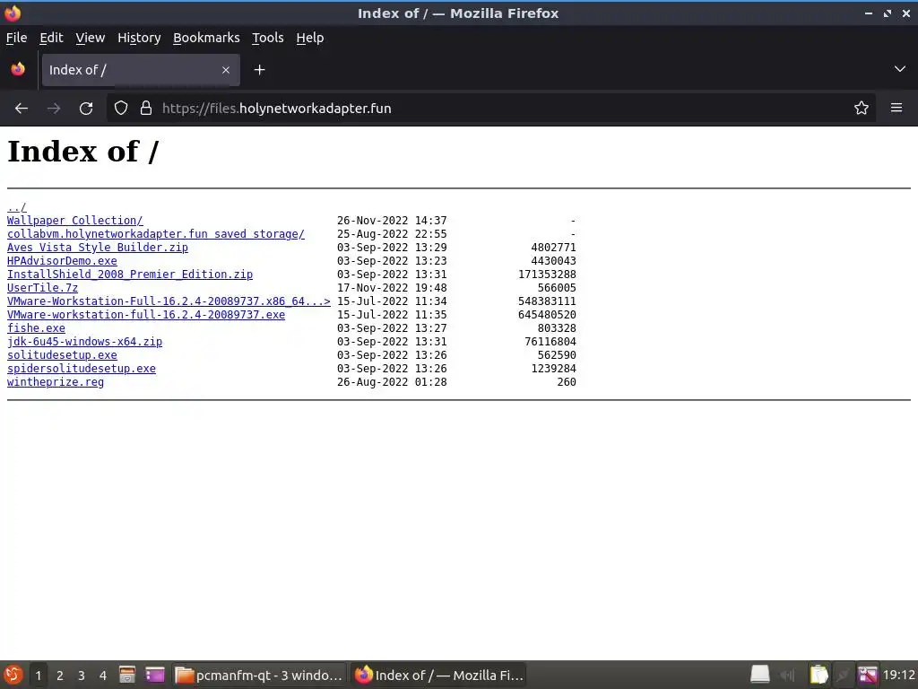
Task: Click the 'Index of /' page heading
Action: pyautogui.click(x=82, y=152)
